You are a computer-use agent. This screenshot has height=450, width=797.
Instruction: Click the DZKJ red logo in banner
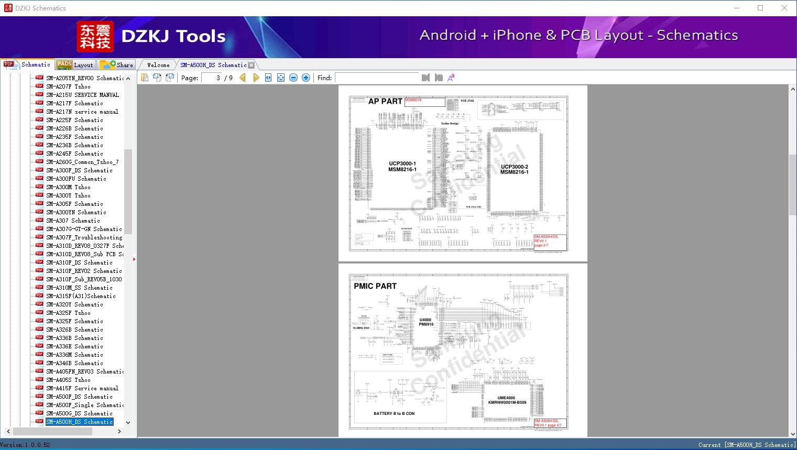[95, 37]
